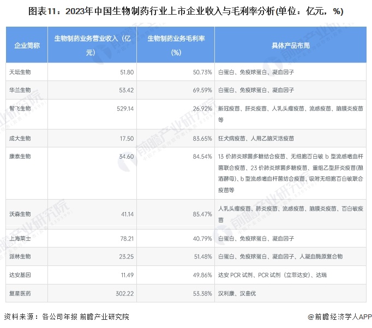Screen dimensions: 372x328
Task: Click revenue value 78.21
Action: [127, 238]
